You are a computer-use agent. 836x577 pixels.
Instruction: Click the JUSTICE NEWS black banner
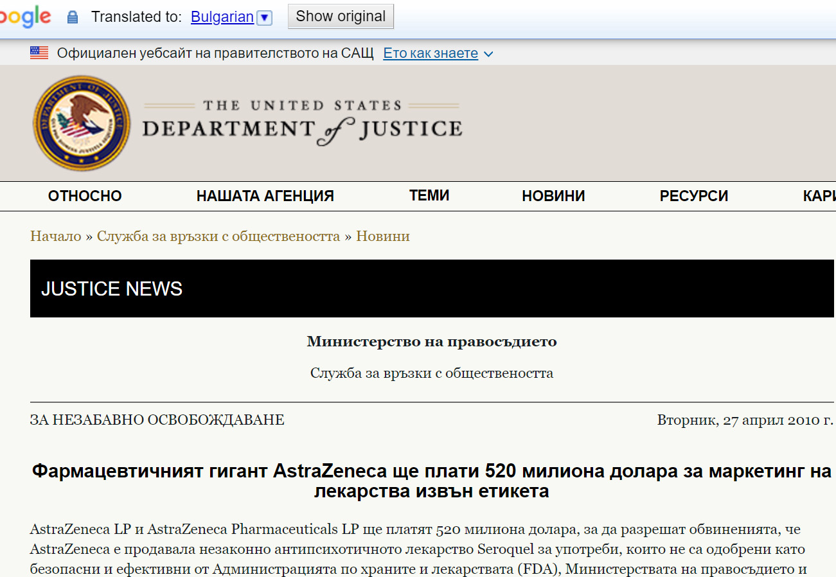(432, 288)
